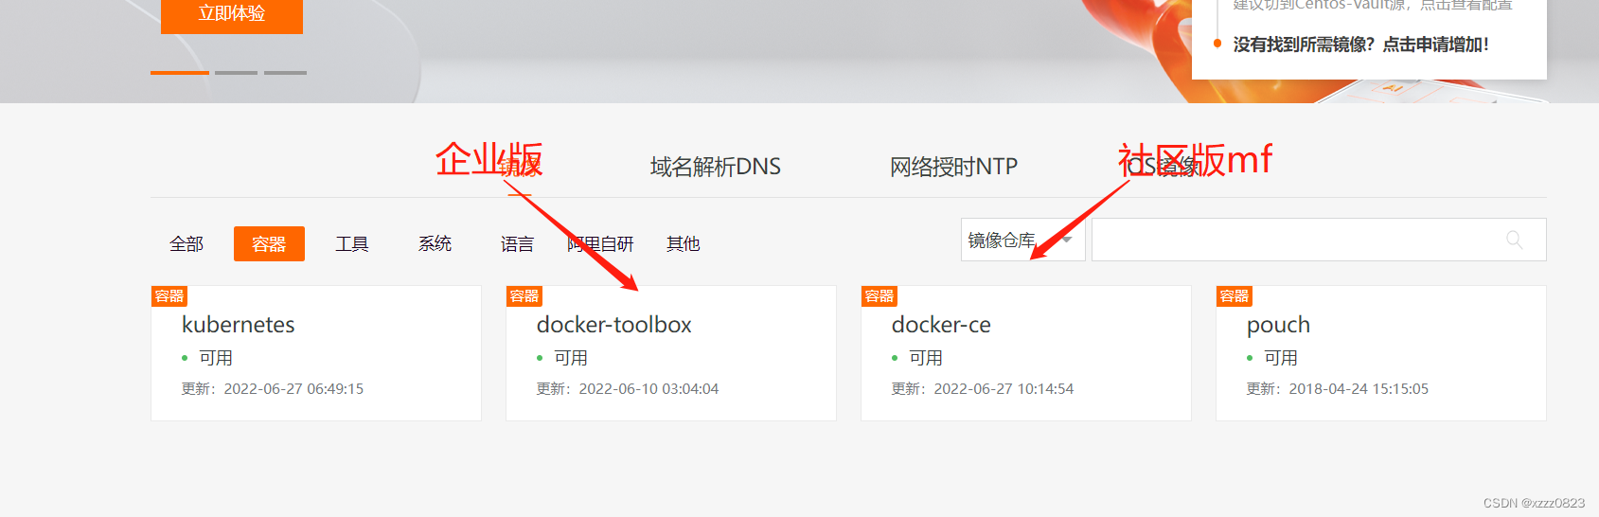Click pouch update time 2018-04-24 15:15:05
Image resolution: width=1599 pixels, height=517 pixels.
click(1359, 389)
